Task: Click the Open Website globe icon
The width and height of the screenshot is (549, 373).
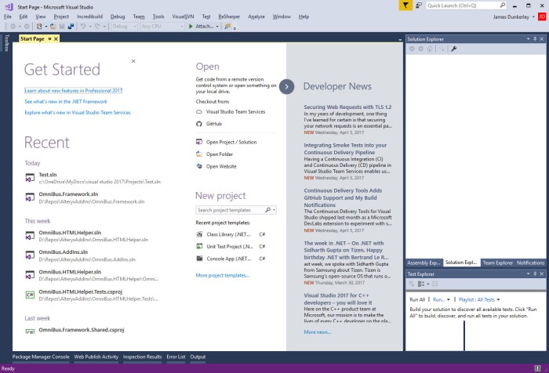Action: click(199, 166)
